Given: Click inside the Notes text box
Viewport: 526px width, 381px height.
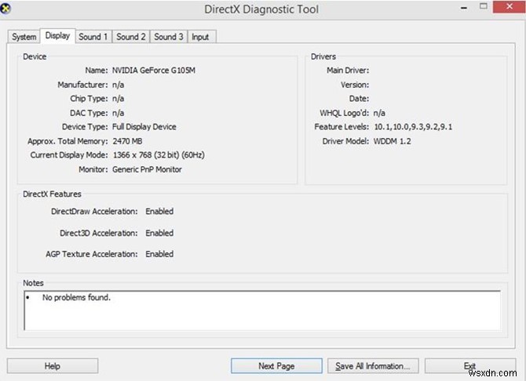Looking at the screenshot, I should (x=262, y=310).
